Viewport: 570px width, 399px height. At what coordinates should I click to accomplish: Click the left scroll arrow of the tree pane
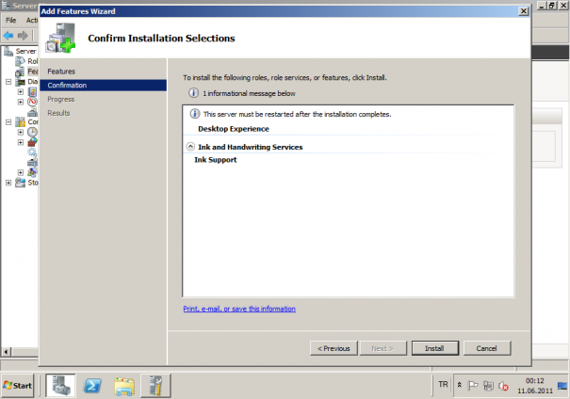pyautogui.click(x=7, y=352)
